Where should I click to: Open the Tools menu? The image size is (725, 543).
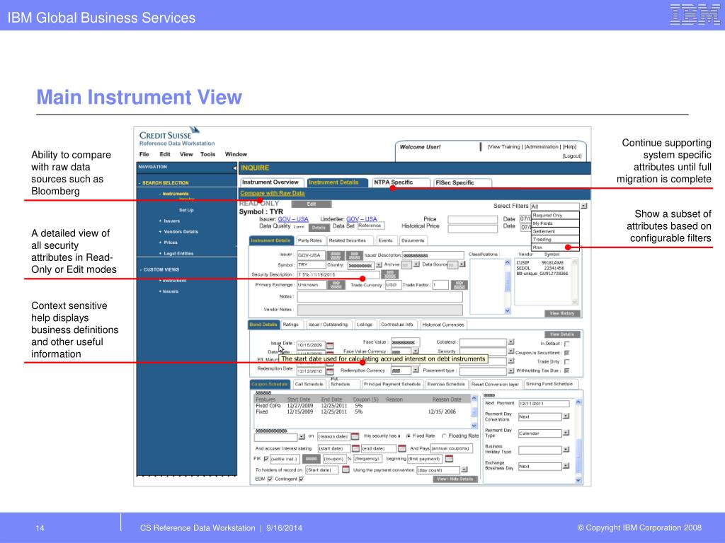[x=207, y=154]
